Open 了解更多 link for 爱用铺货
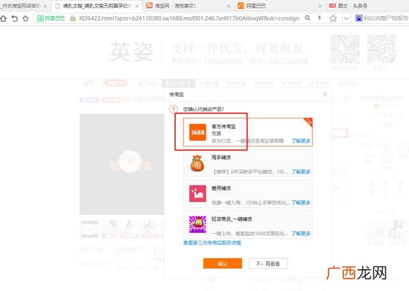The width and height of the screenshot is (409, 291). 301,203
